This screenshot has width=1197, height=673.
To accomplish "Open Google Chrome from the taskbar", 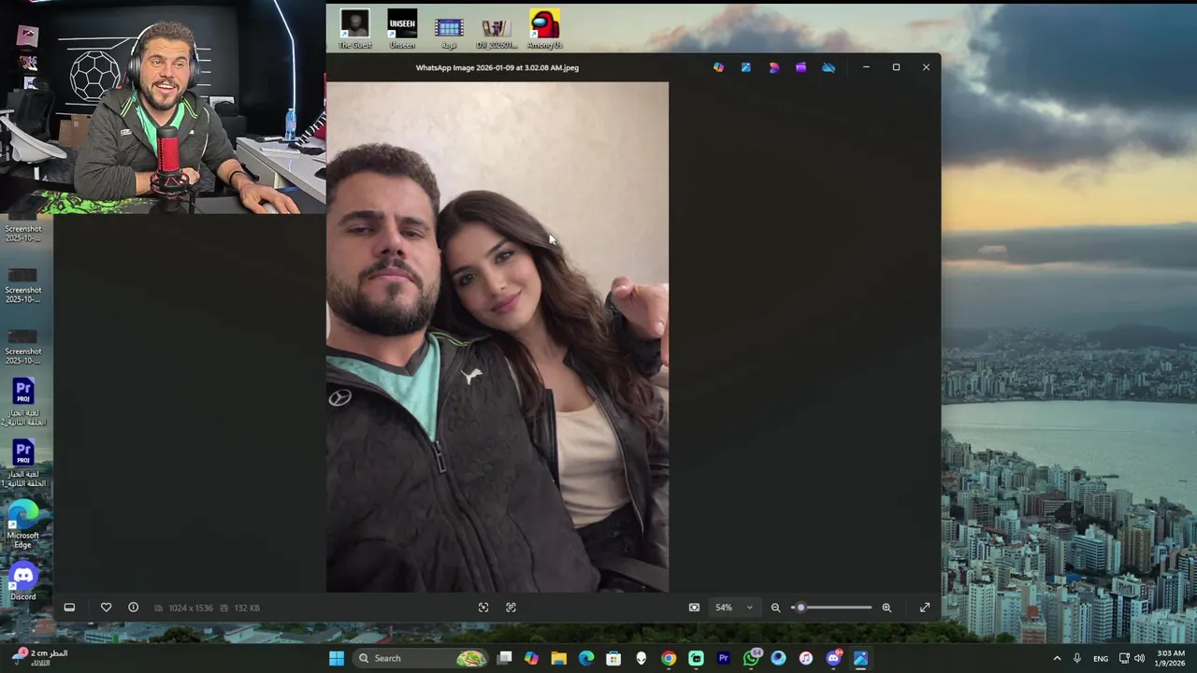I will (669, 658).
